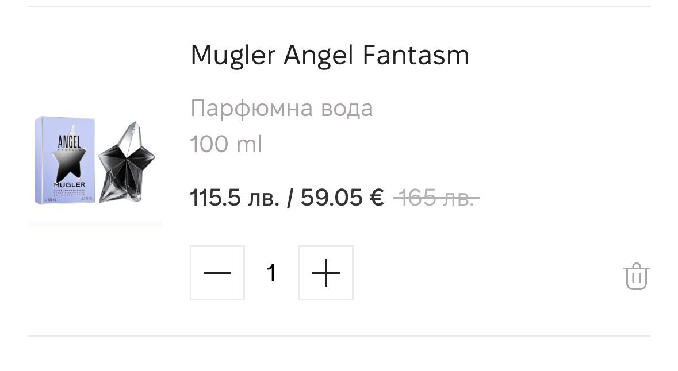Click the ANGEL text on the box
Viewport: 678px width, 371px height.
(69, 142)
